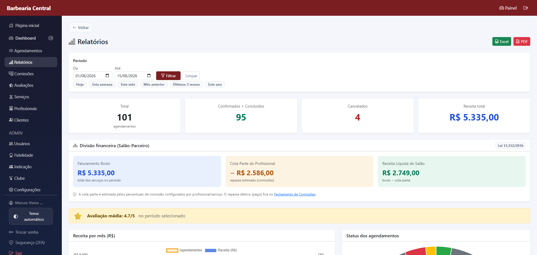Click Sair to log out

click(16, 253)
